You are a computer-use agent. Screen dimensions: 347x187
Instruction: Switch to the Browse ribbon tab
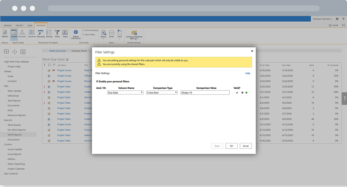tap(8, 25)
